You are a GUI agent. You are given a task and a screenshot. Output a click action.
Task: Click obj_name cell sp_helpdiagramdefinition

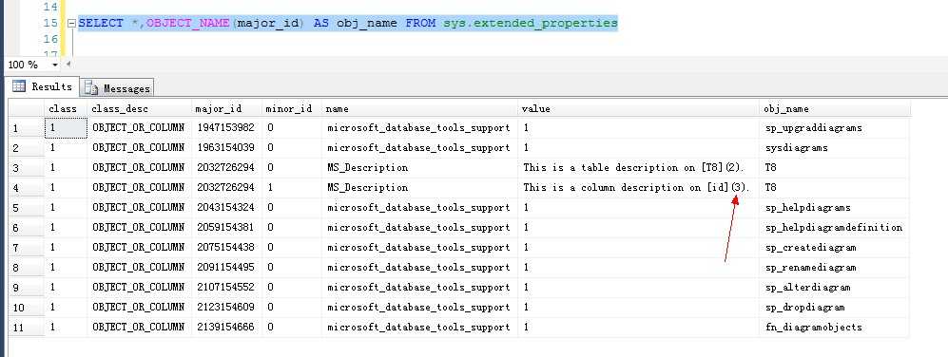[x=834, y=228]
